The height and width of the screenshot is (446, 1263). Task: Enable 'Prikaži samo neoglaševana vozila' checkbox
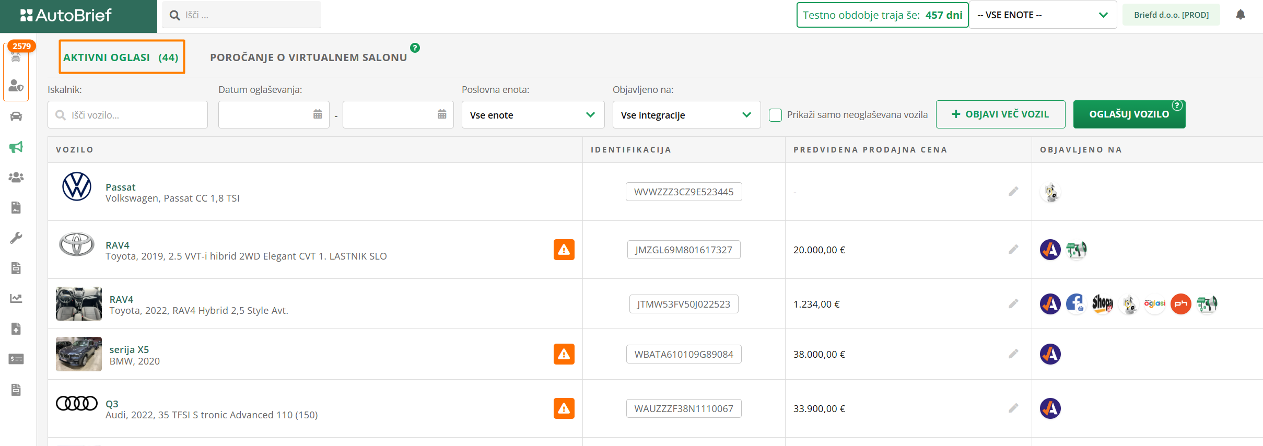point(776,115)
